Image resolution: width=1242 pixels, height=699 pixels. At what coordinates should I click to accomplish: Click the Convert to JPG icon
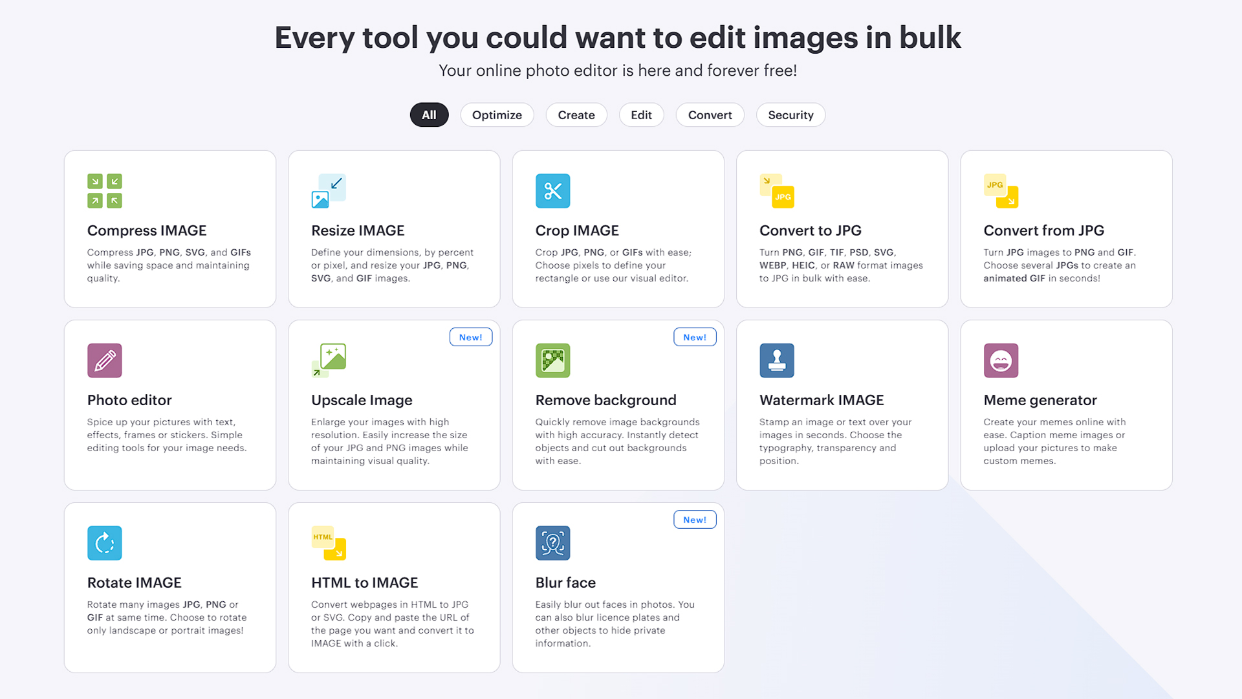coord(777,191)
